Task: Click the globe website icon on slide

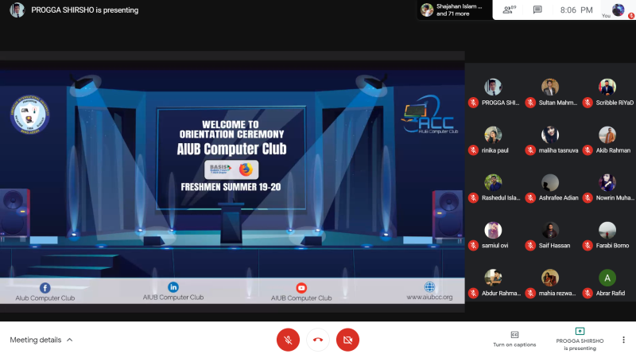Action: pyautogui.click(x=429, y=287)
